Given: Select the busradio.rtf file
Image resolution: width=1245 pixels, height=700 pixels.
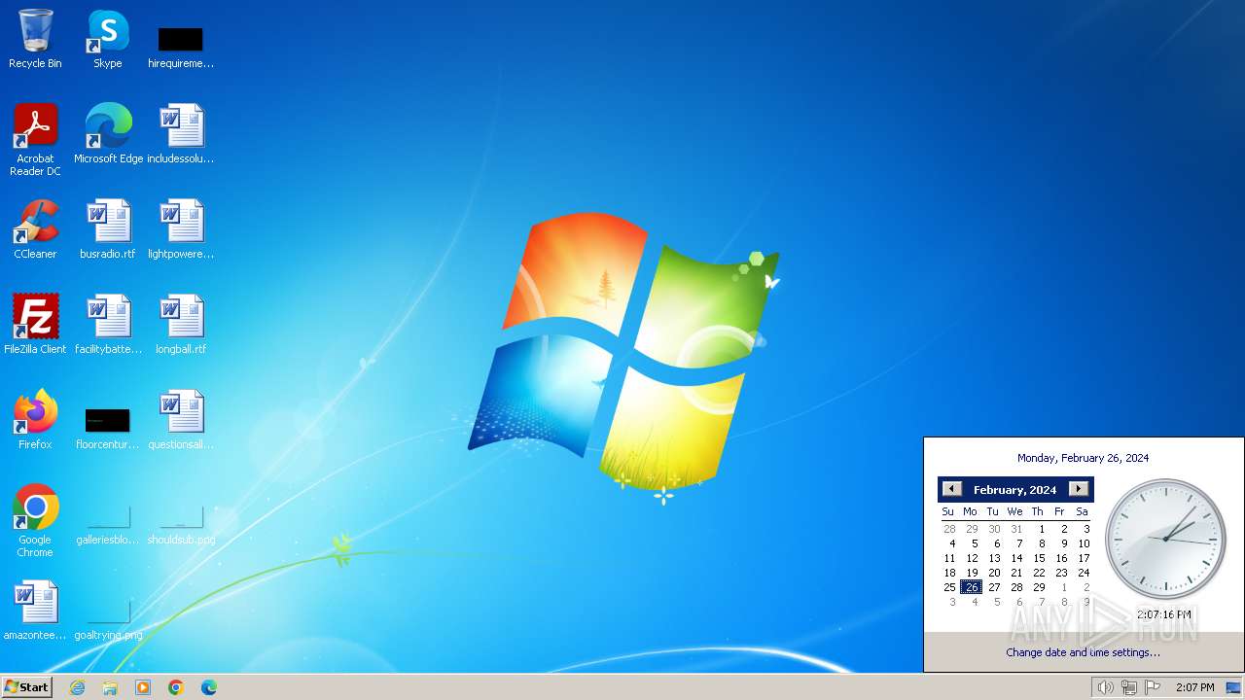Looking at the screenshot, I should click(x=108, y=229).
